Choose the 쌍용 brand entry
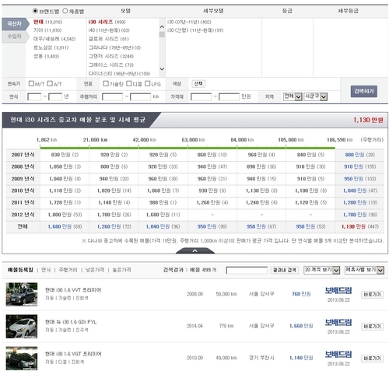 (46, 56)
